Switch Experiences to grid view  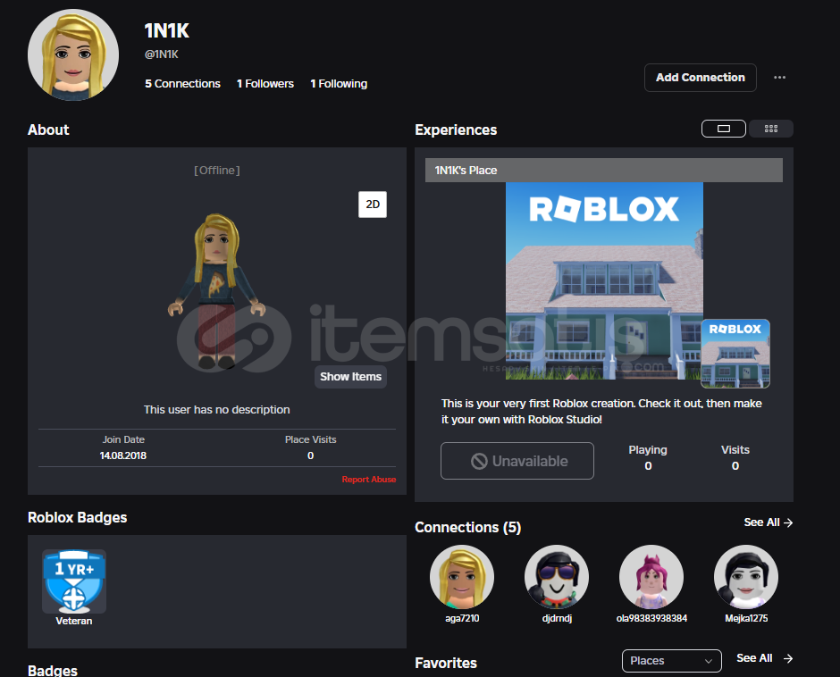[771, 129]
